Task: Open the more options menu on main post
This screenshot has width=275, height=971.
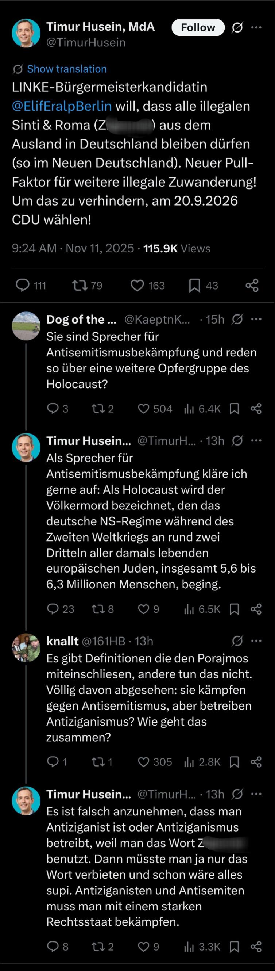Action: coord(256,27)
